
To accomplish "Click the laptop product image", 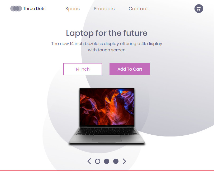I will (107, 116).
